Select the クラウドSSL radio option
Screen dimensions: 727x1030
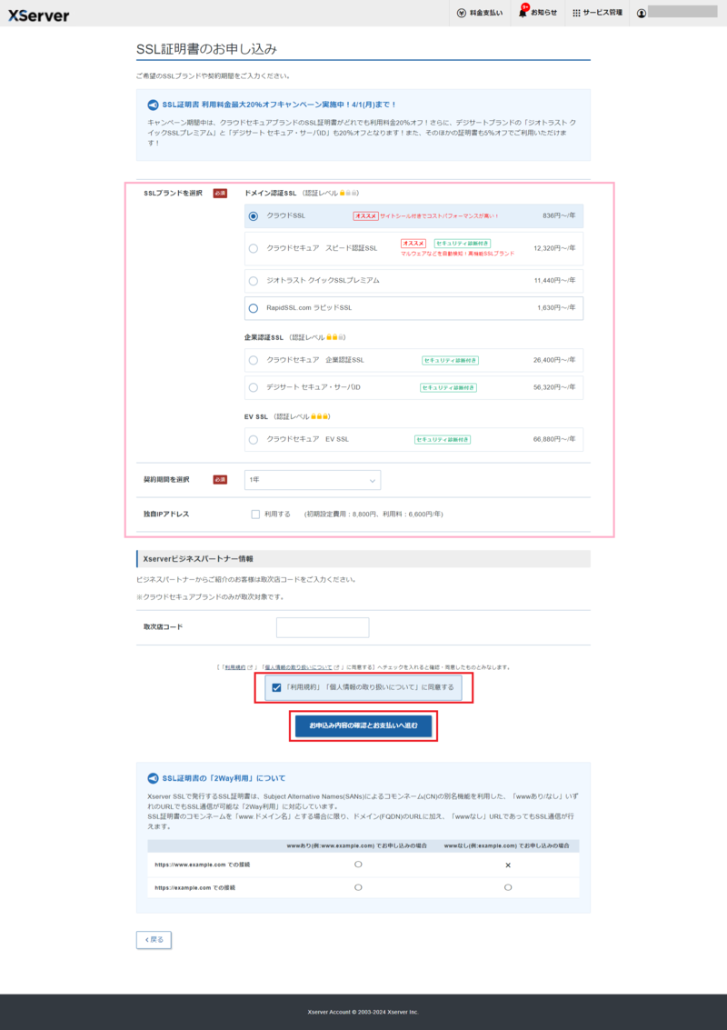(254, 216)
